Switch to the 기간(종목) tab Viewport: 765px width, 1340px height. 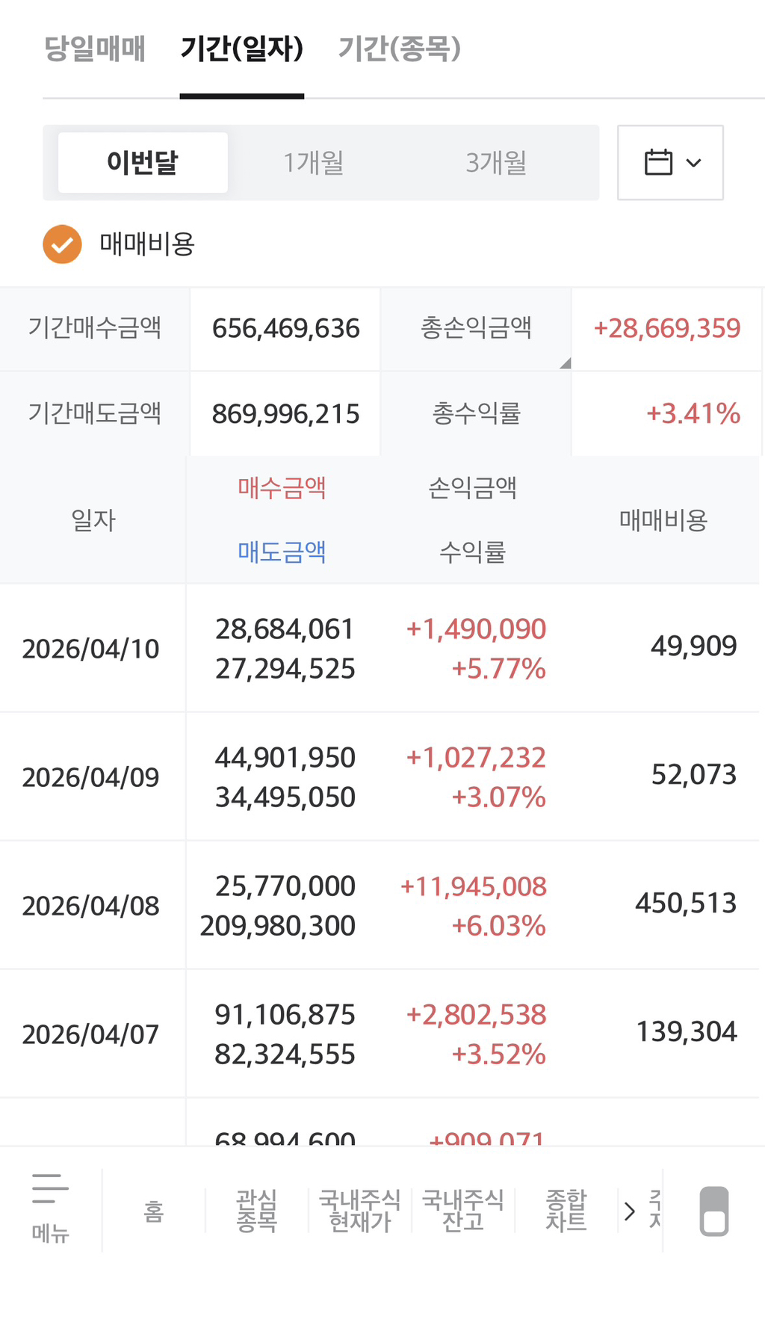pyautogui.click(x=399, y=49)
